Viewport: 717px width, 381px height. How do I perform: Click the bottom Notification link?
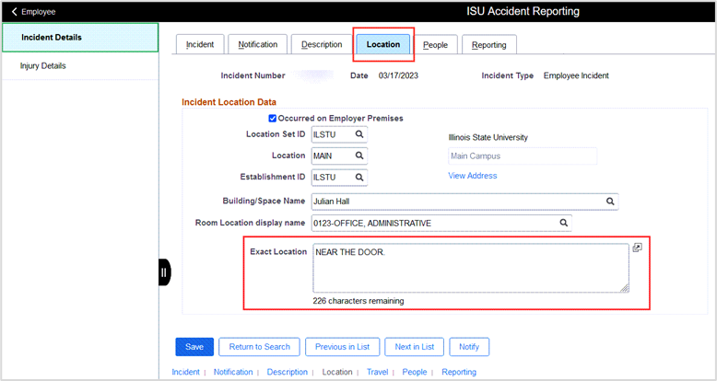[233, 372]
